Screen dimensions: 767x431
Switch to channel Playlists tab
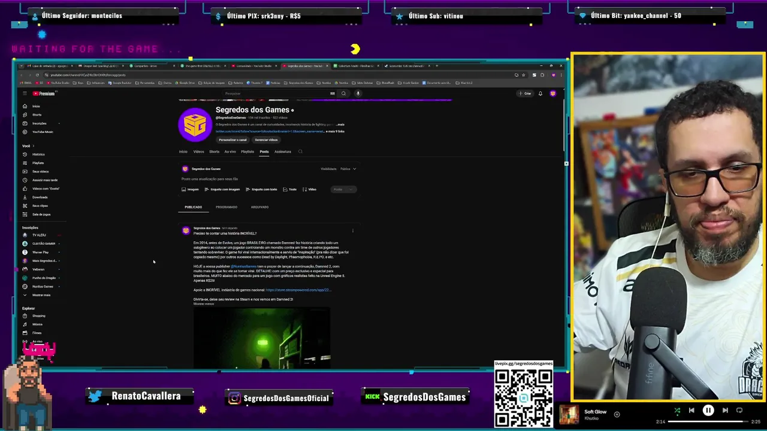coord(247,151)
